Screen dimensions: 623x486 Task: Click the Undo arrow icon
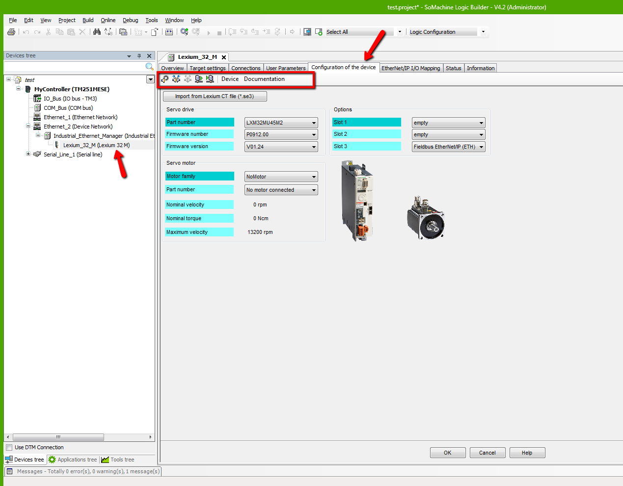click(x=26, y=32)
